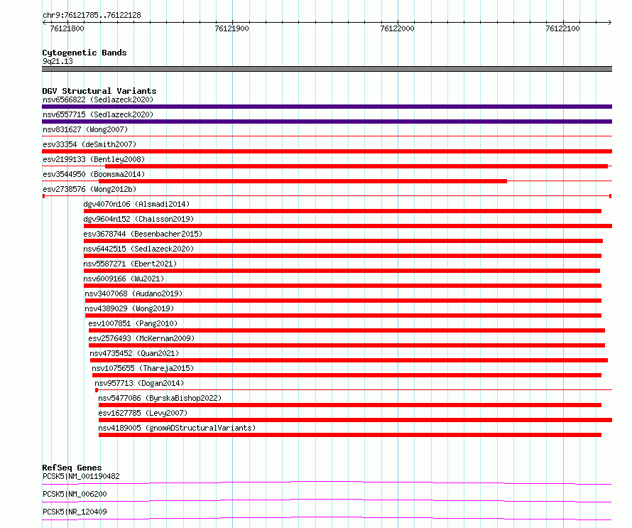Open esv3678744 (Besenbacher2015) details

[143, 234]
